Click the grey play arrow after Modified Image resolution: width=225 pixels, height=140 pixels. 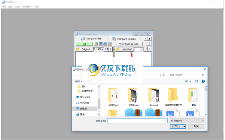pos(150,49)
